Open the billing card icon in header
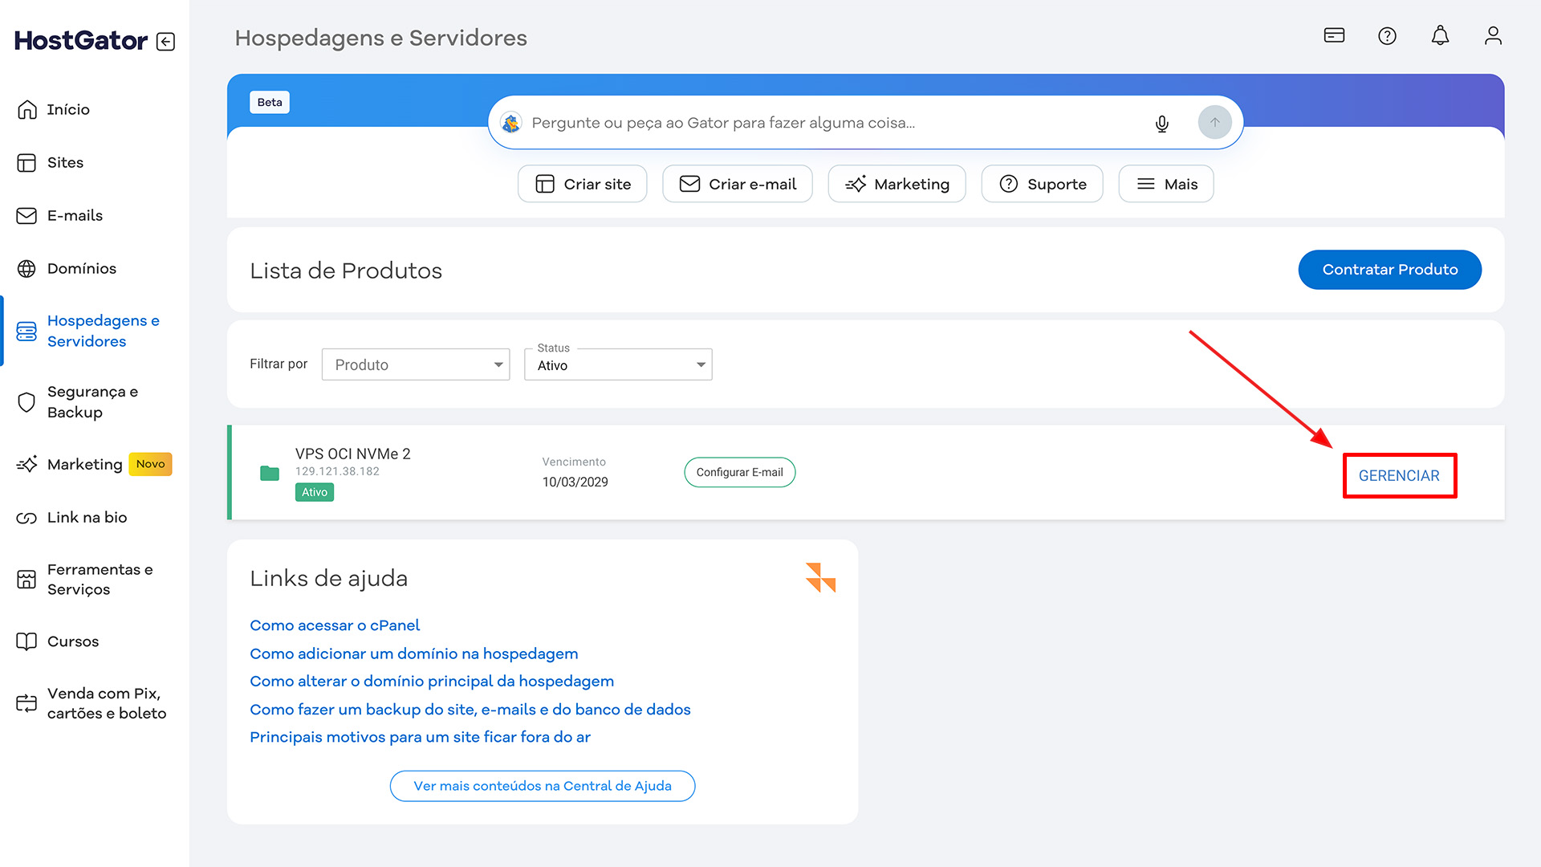 click(1334, 35)
